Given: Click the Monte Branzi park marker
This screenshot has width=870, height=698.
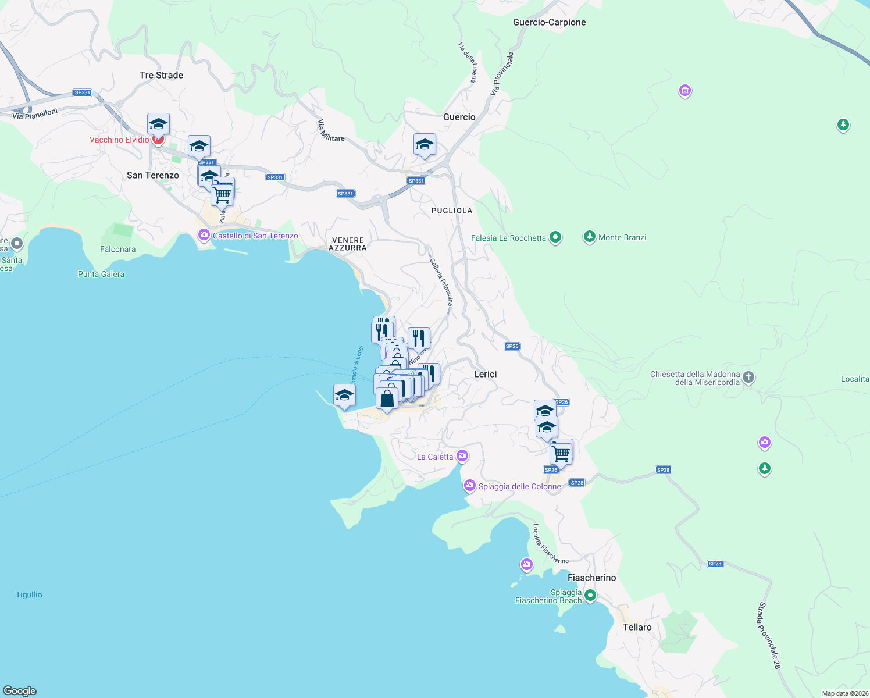Looking at the screenshot, I should point(590,236).
